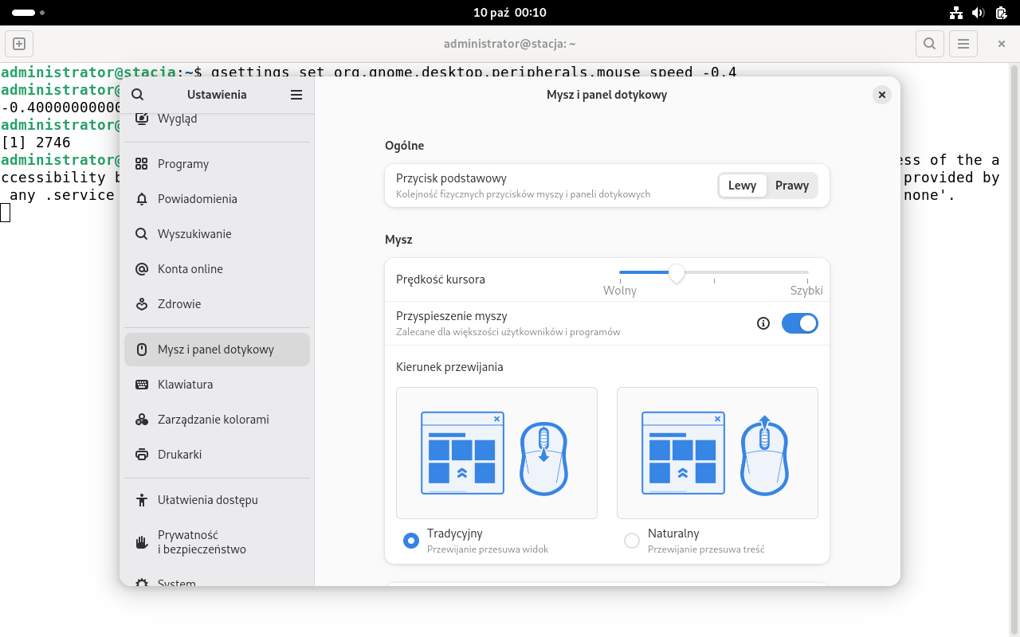Click the Powiadomienia bell icon

point(142,199)
